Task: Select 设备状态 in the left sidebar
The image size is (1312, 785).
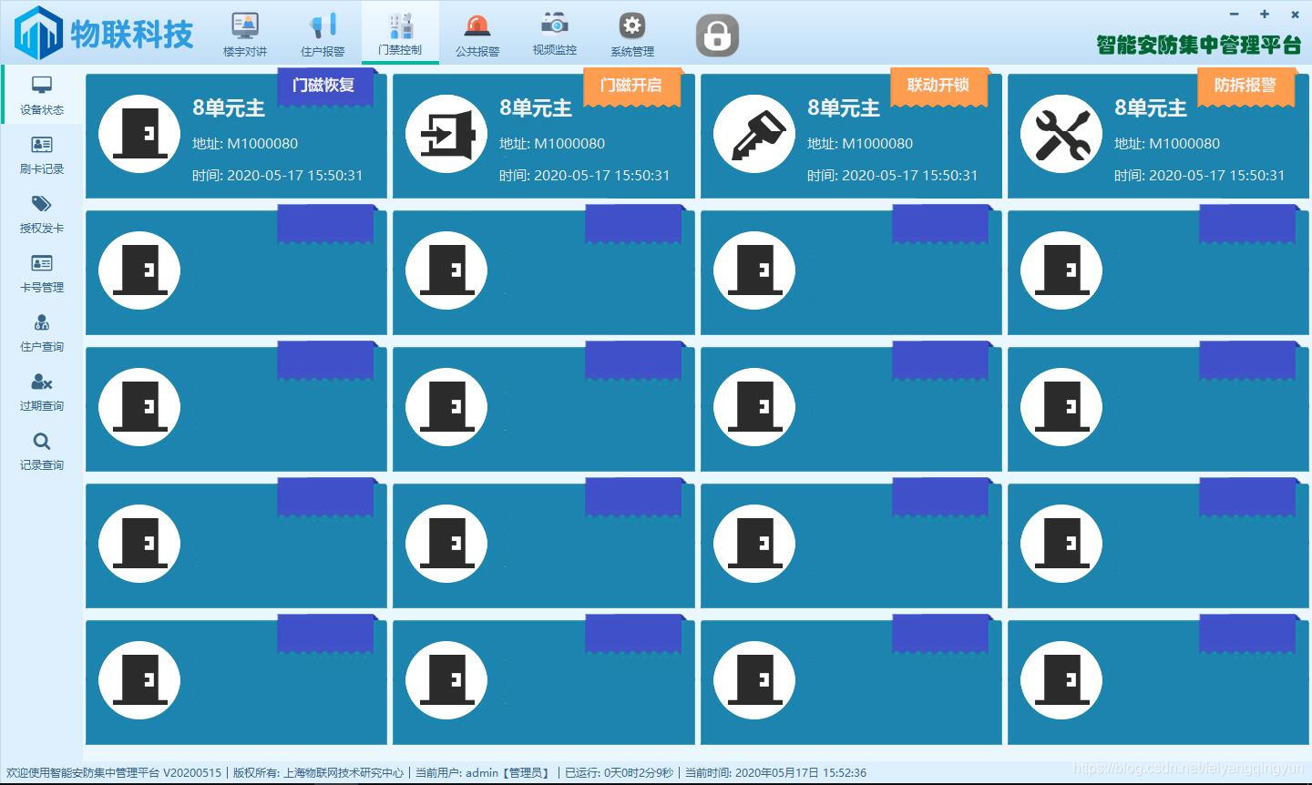Action: (x=42, y=96)
